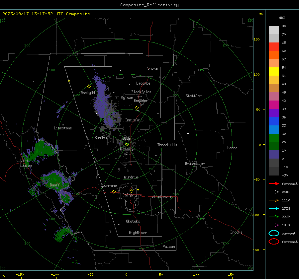Click the green echo over Banff
This screenshot has height=279, width=299.
tap(55, 180)
